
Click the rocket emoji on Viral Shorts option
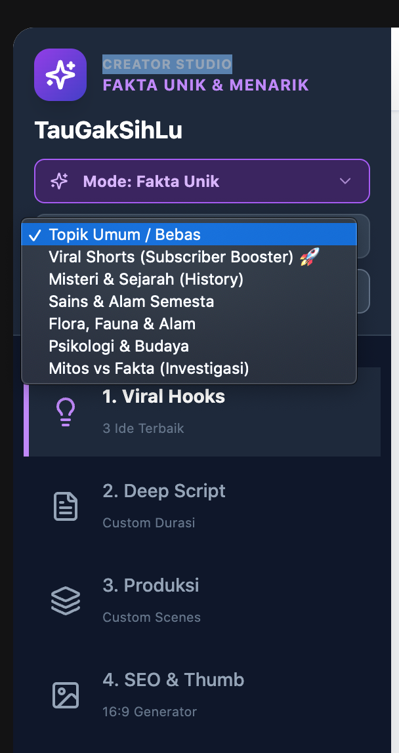pos(310,257)
